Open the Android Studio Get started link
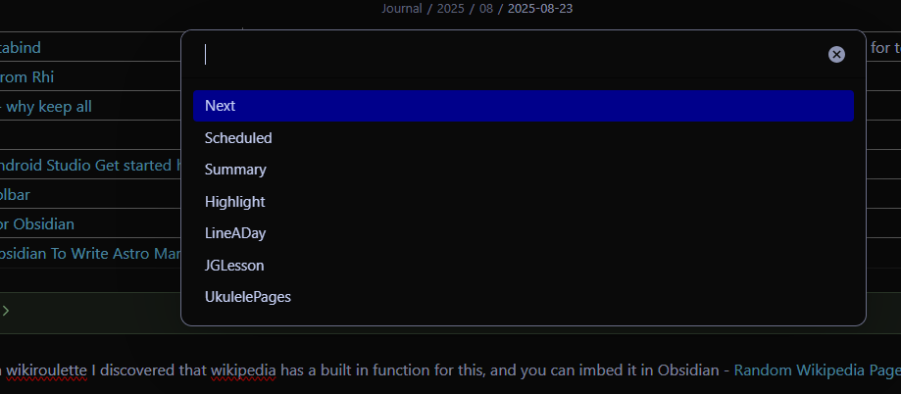This screenshot has width=901, height=394. pos(90,166)
